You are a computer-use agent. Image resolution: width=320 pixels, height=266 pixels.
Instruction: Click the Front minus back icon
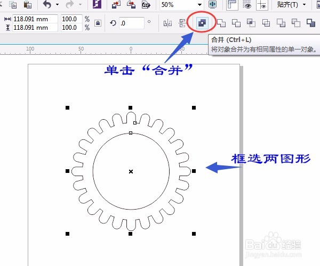[281, 23]
